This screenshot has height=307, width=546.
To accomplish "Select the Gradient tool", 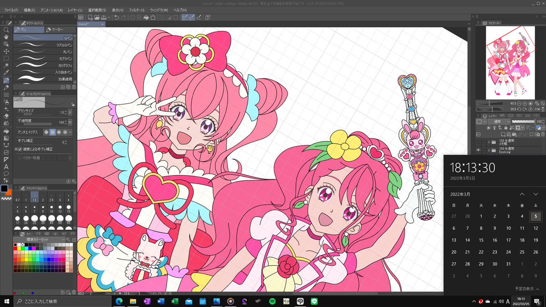I will (6, 138).
